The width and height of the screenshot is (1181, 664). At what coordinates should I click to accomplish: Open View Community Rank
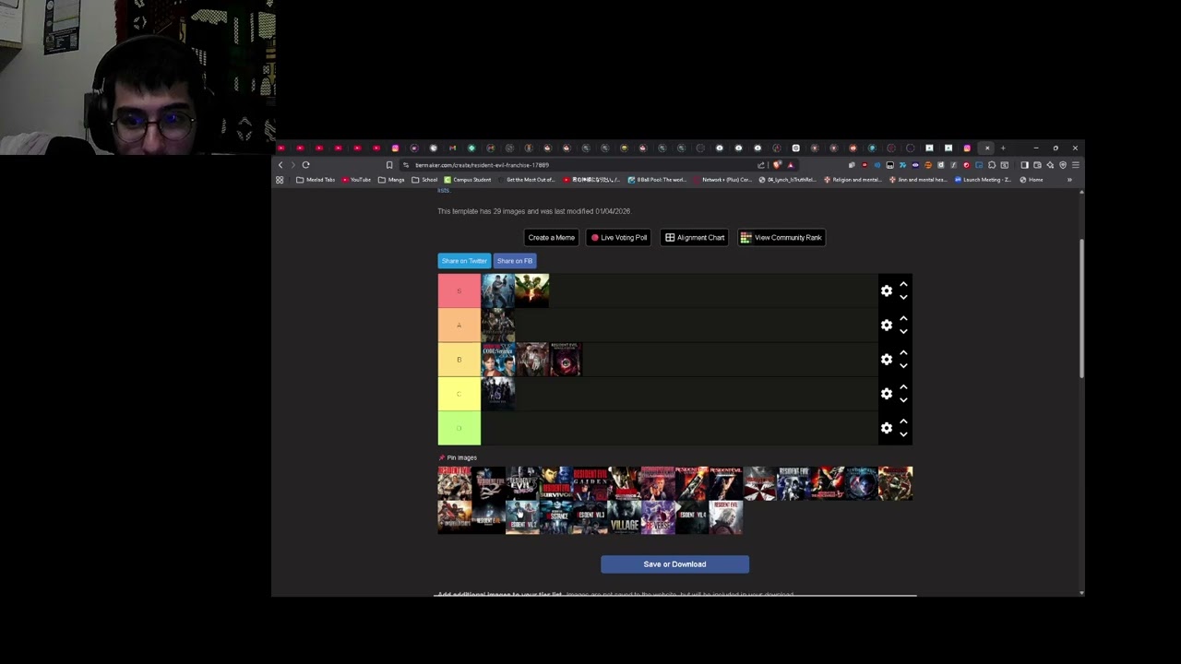(x=781, y=237)
